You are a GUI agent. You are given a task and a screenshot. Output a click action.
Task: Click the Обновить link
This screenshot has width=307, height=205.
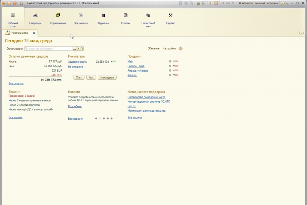coord(153,48)
